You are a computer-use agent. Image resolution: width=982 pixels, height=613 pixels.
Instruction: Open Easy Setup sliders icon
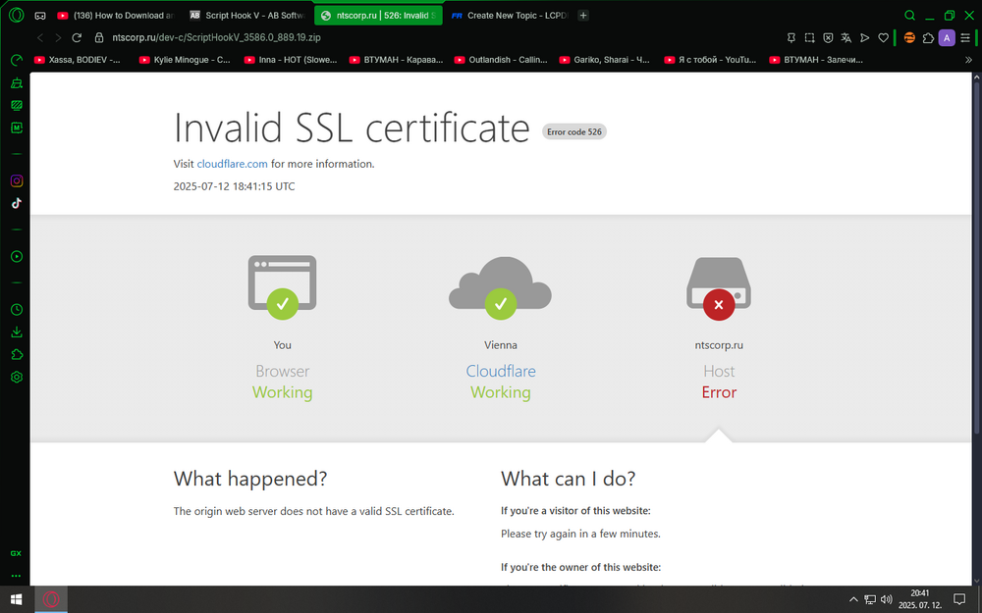coord(965,38)
